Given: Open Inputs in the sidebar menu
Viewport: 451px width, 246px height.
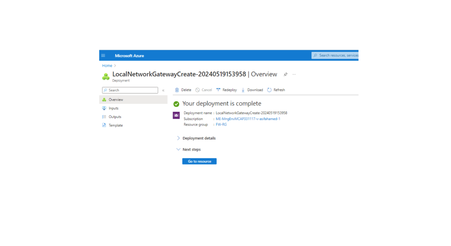Looking at the screenshot, I should 113,108.
